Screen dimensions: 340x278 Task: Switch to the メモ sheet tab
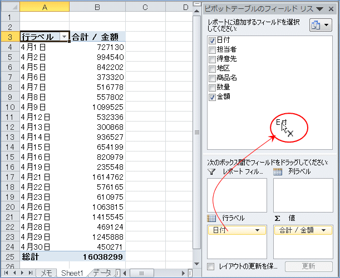(47, 273)
